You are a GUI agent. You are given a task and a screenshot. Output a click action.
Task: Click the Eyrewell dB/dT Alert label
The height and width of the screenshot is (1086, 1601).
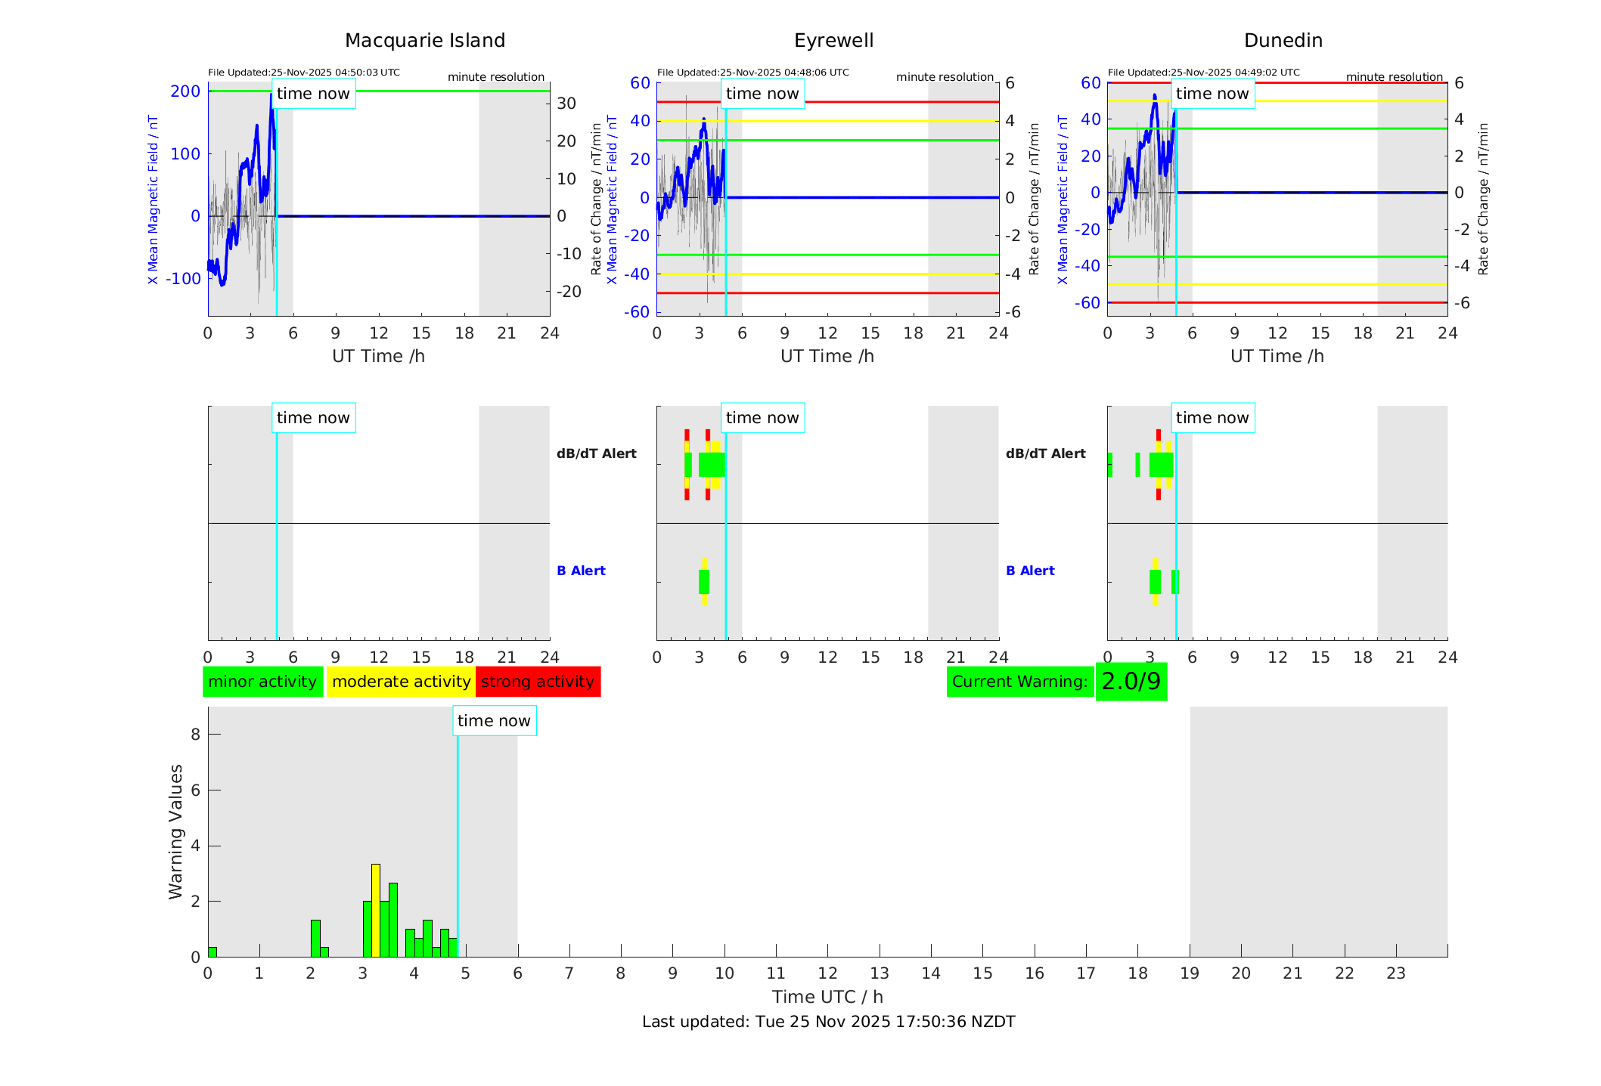point(596,453)
